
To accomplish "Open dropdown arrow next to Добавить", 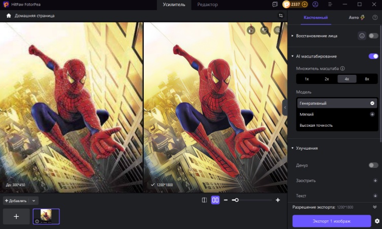I will click(x=34, y=201).
